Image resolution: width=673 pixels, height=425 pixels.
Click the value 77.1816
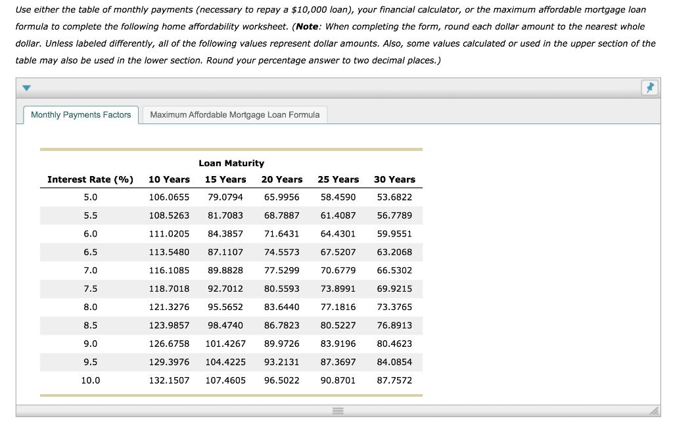click(x=338, y=307)
